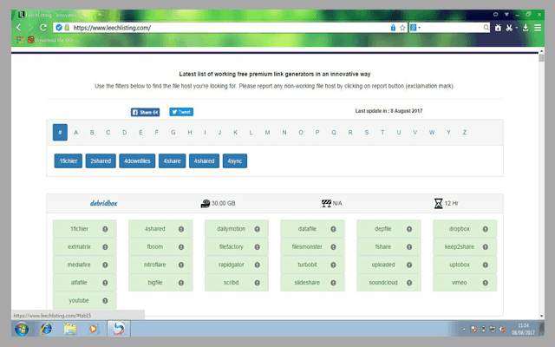Report datafile via exclamation icon

pyautogui.click(x=333, y=229)
